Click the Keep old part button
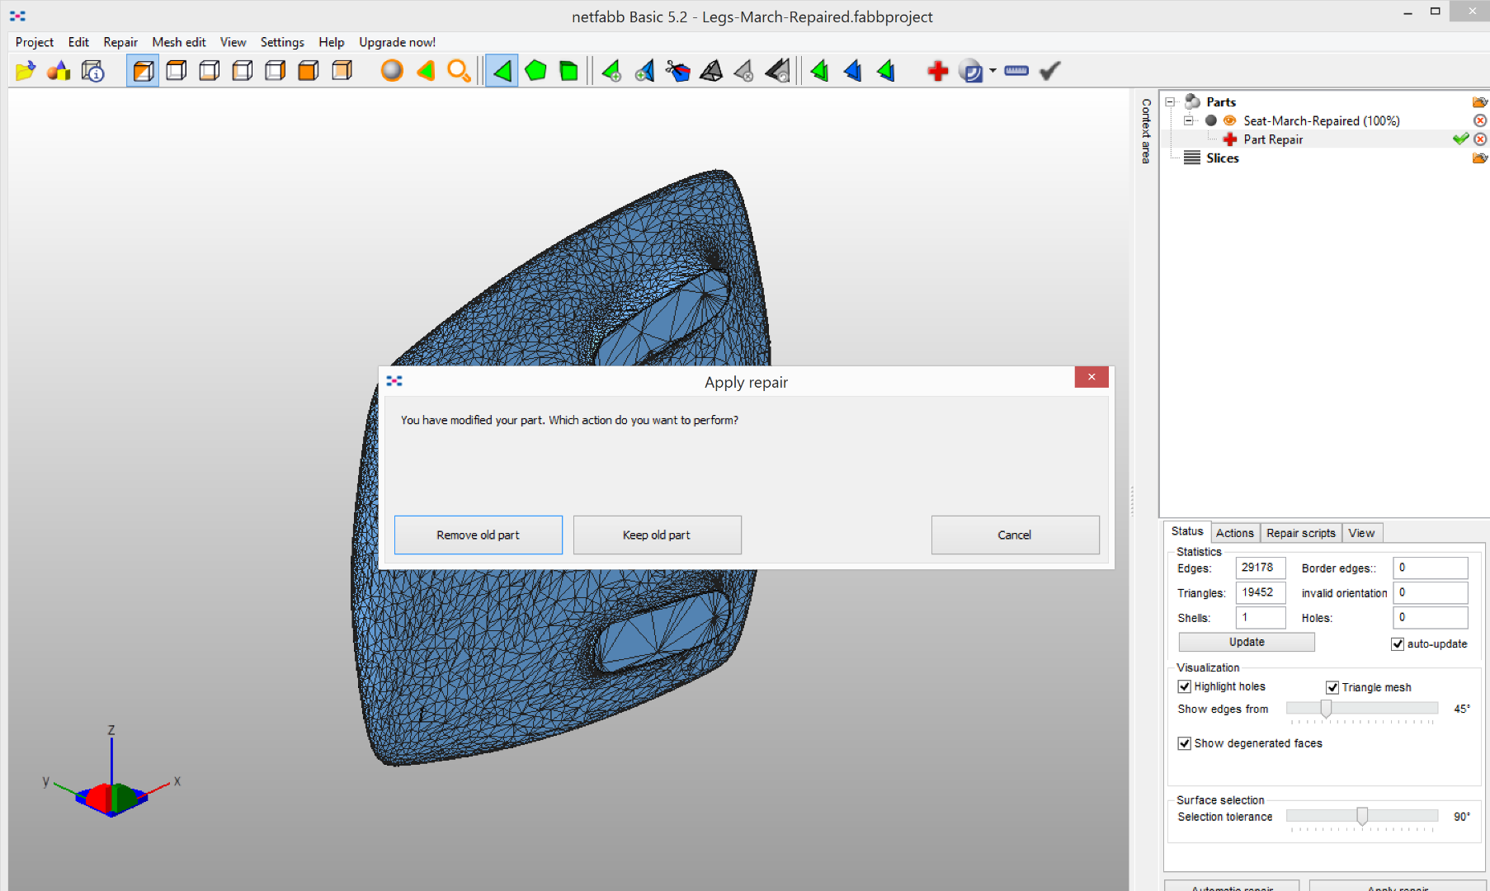Viewport: 1490px width, 891px height. (657, 535)
